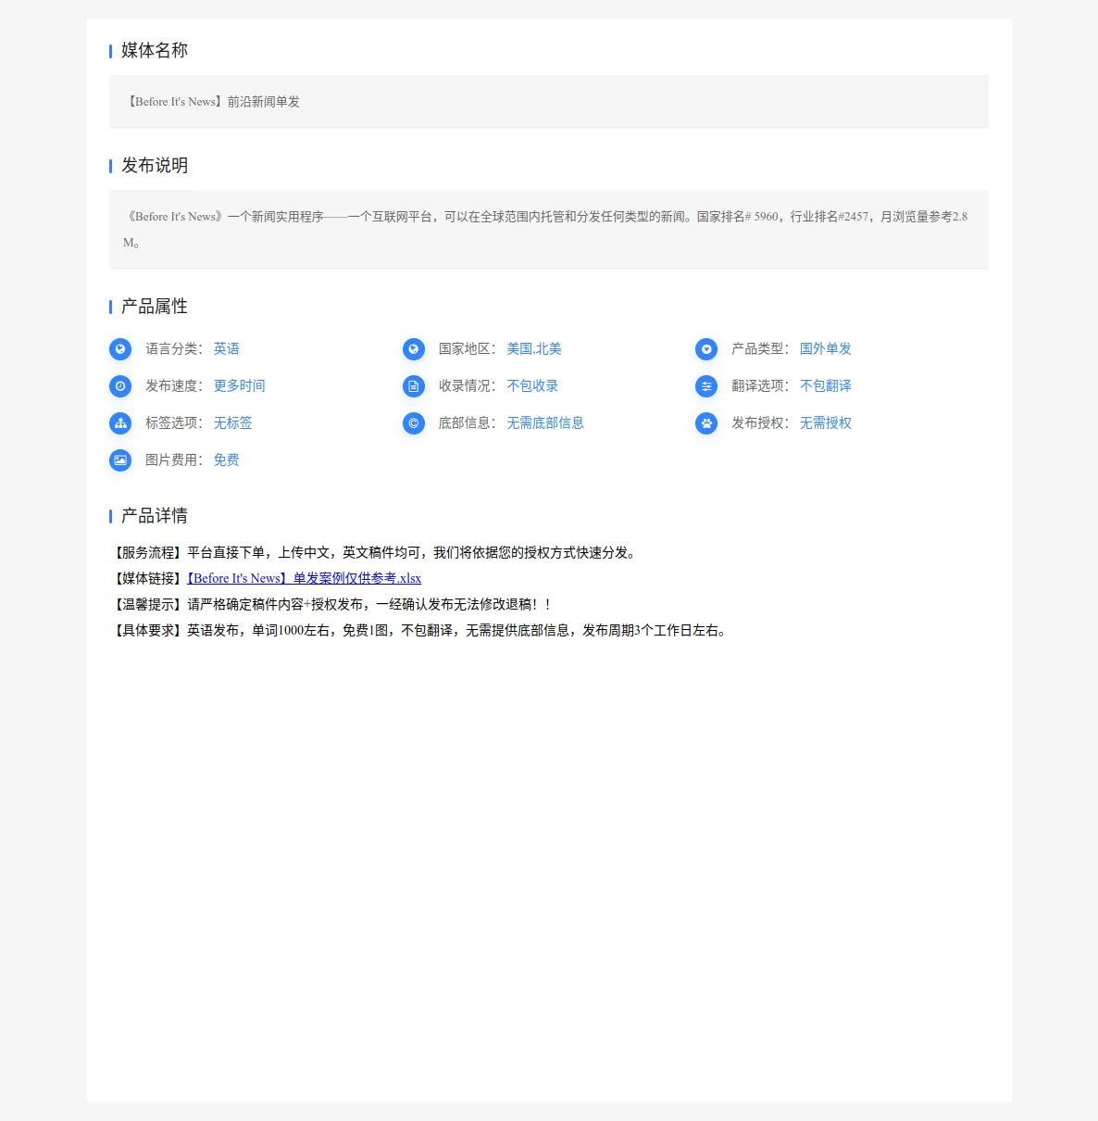The image size is (1098, 1121).
Task: Click the sliders icon beside 翻译选项
Action: (706, 386)
